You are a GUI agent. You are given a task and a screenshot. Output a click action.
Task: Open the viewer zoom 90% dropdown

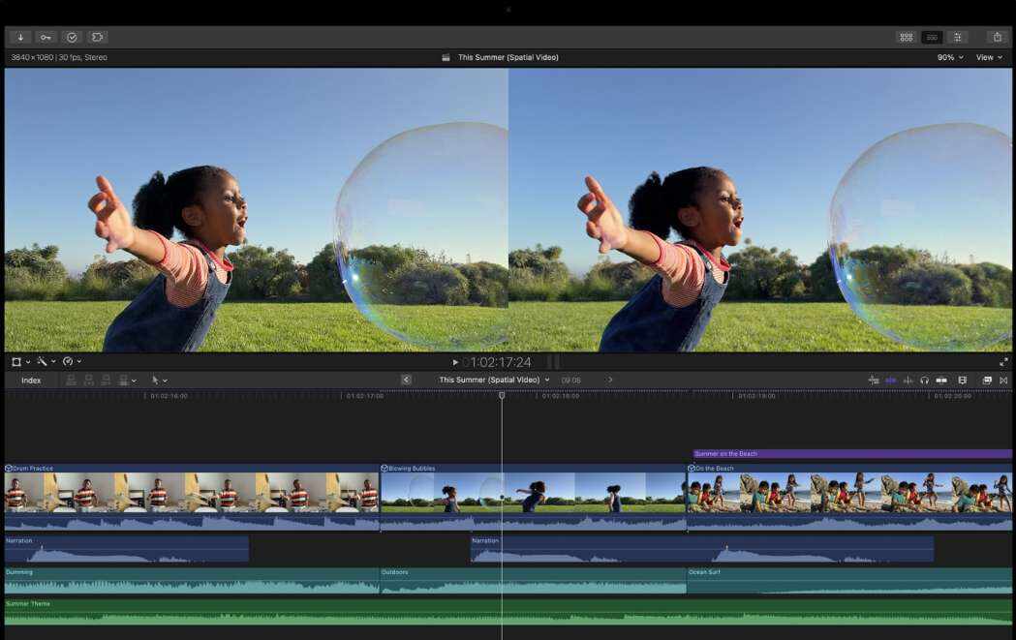(x=949, y=58)
